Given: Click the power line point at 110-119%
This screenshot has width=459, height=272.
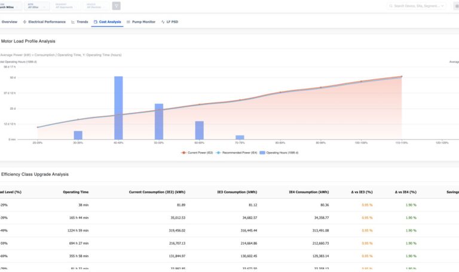Looking at the screenshot, I should [402, 76].
